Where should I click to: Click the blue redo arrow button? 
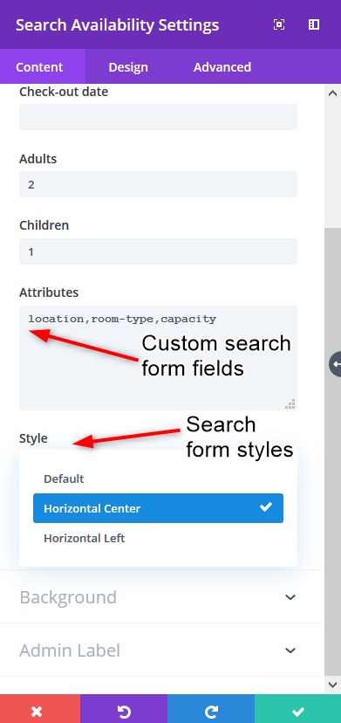210,709
